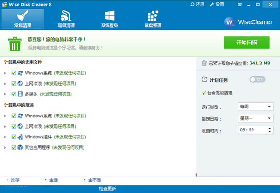The width and height of the screenshot is (280, 193).
Task: Uncheck 包含高级清理 checkbox
Action: point(204,93)
